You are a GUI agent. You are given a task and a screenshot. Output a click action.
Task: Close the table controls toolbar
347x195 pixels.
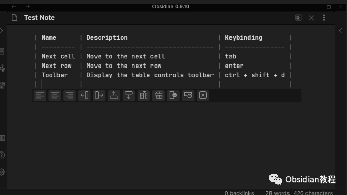(203, 95)
